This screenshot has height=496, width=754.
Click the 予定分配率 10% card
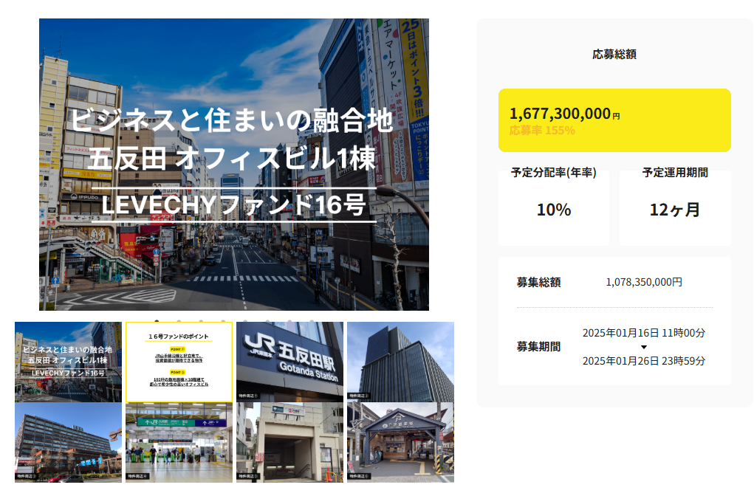[554, 208]
